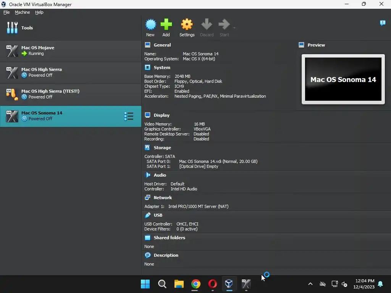Click Mac OS Sonoma 14.vdi storage entry

(218, 161)
